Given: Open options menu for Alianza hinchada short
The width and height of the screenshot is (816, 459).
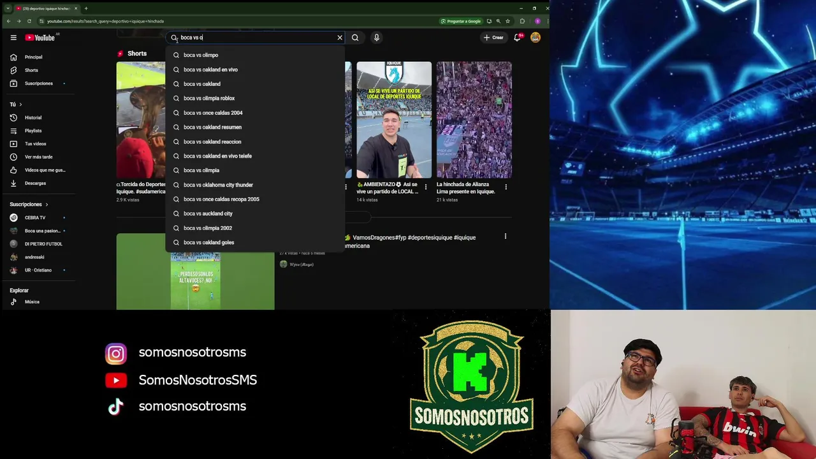Looking at the screenshot, I should click(506, 187).
